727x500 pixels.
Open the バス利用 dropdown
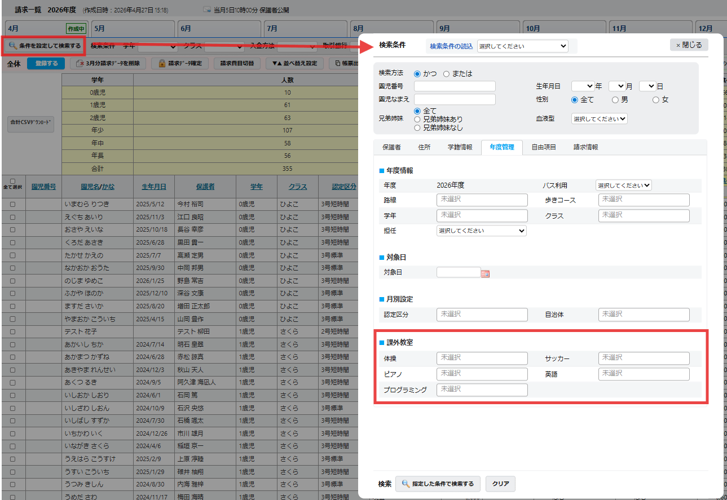coord(623,185)
